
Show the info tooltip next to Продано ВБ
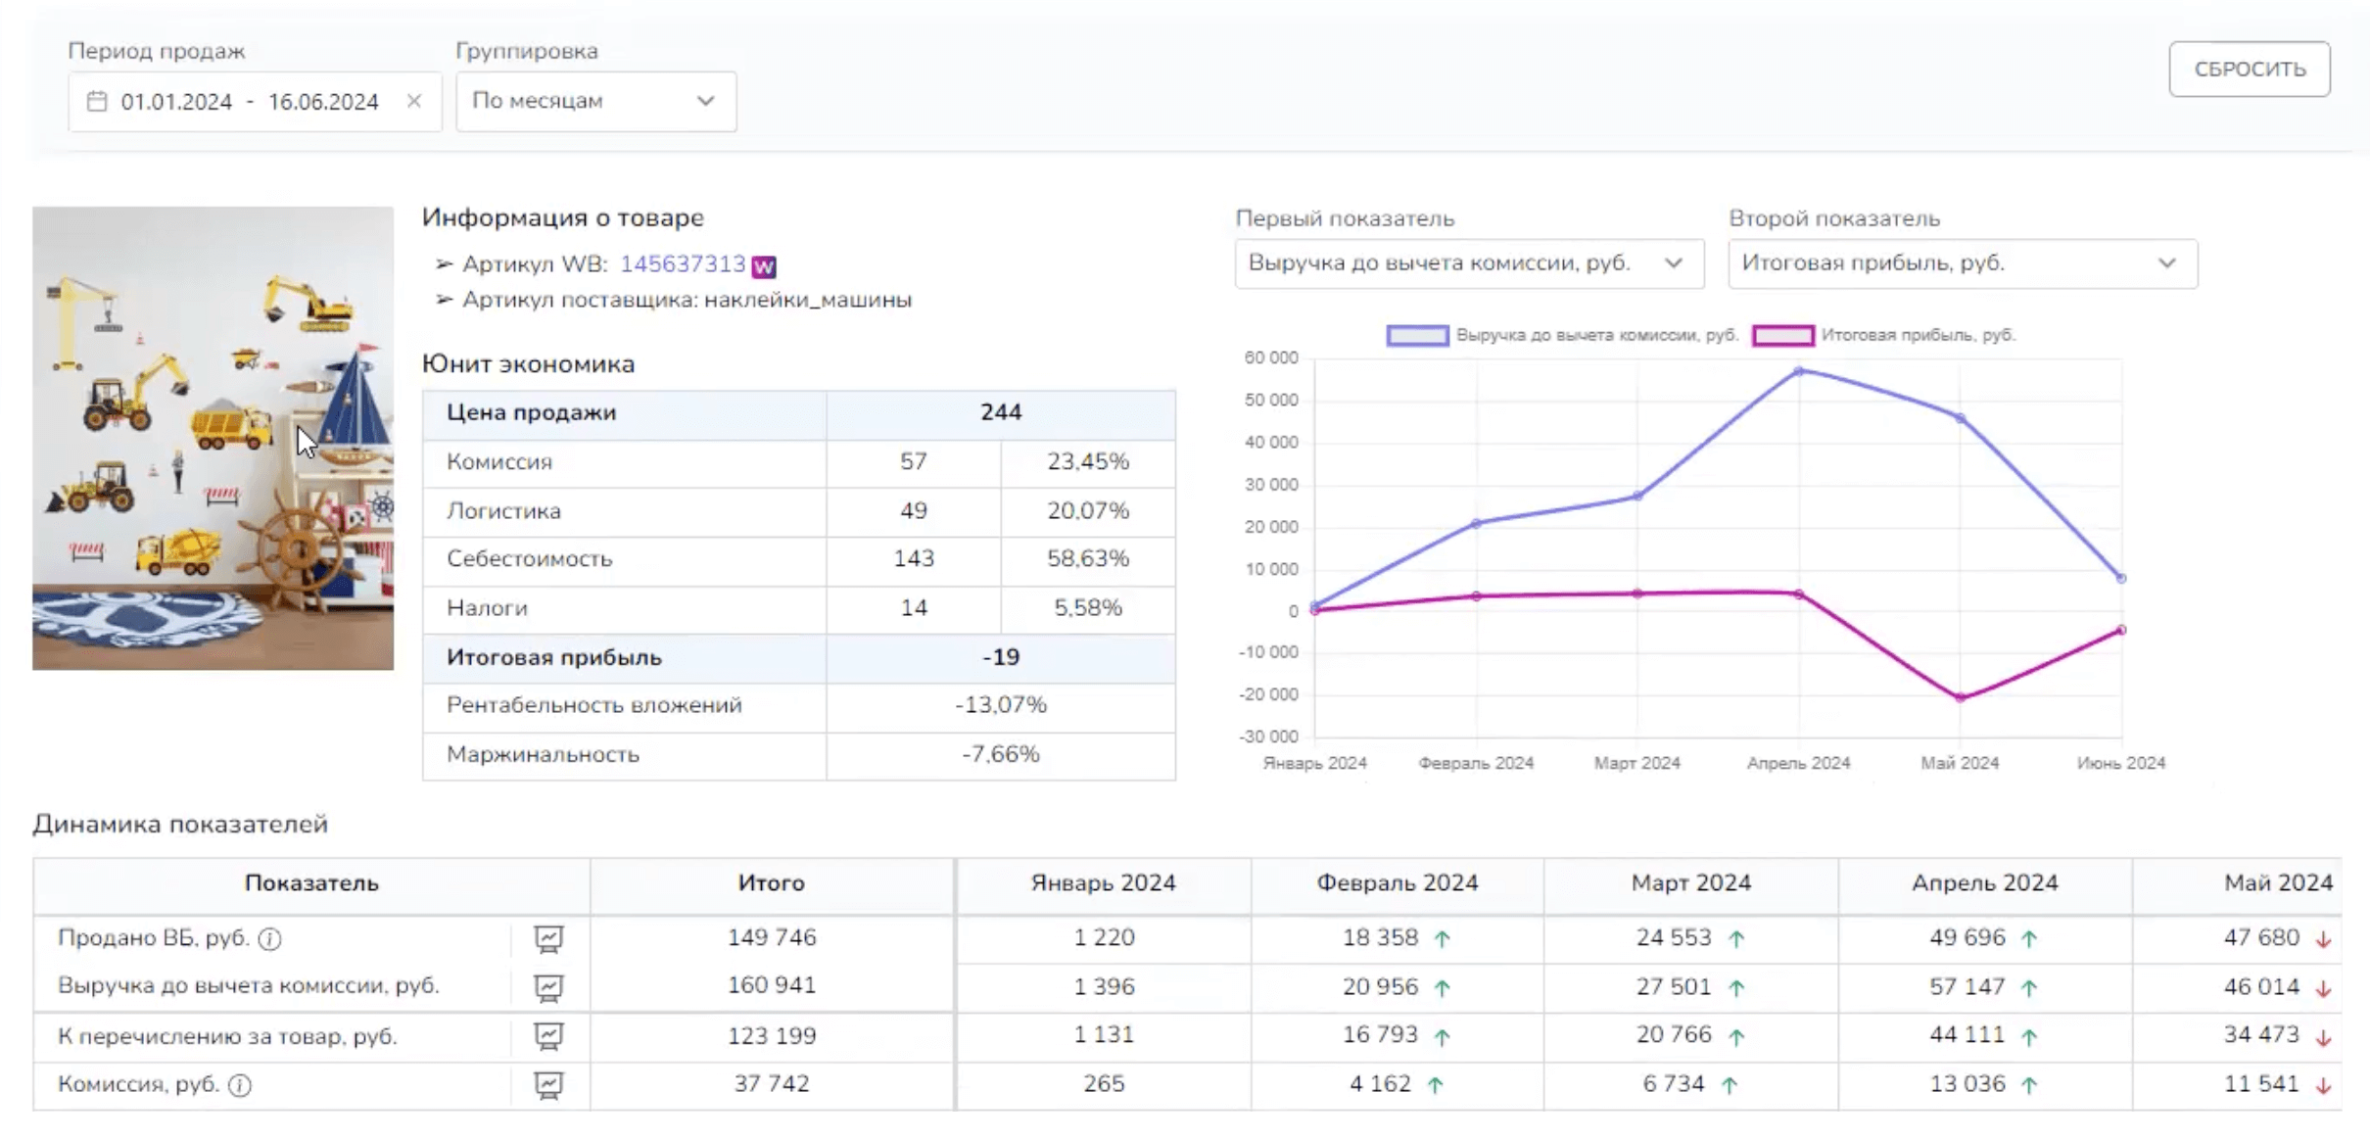pyautogui.click(x=270, y=939)
